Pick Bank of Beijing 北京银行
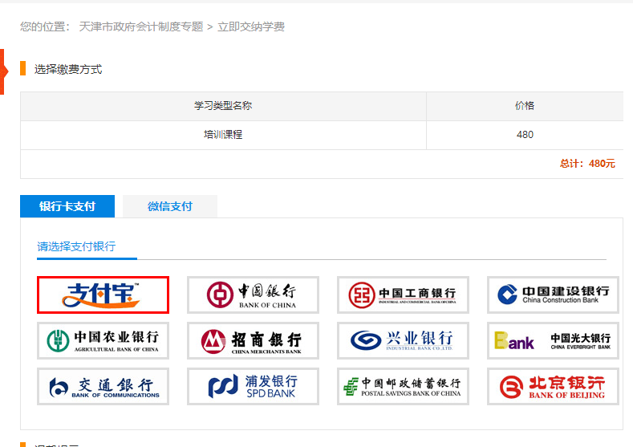 pos(553,386)
